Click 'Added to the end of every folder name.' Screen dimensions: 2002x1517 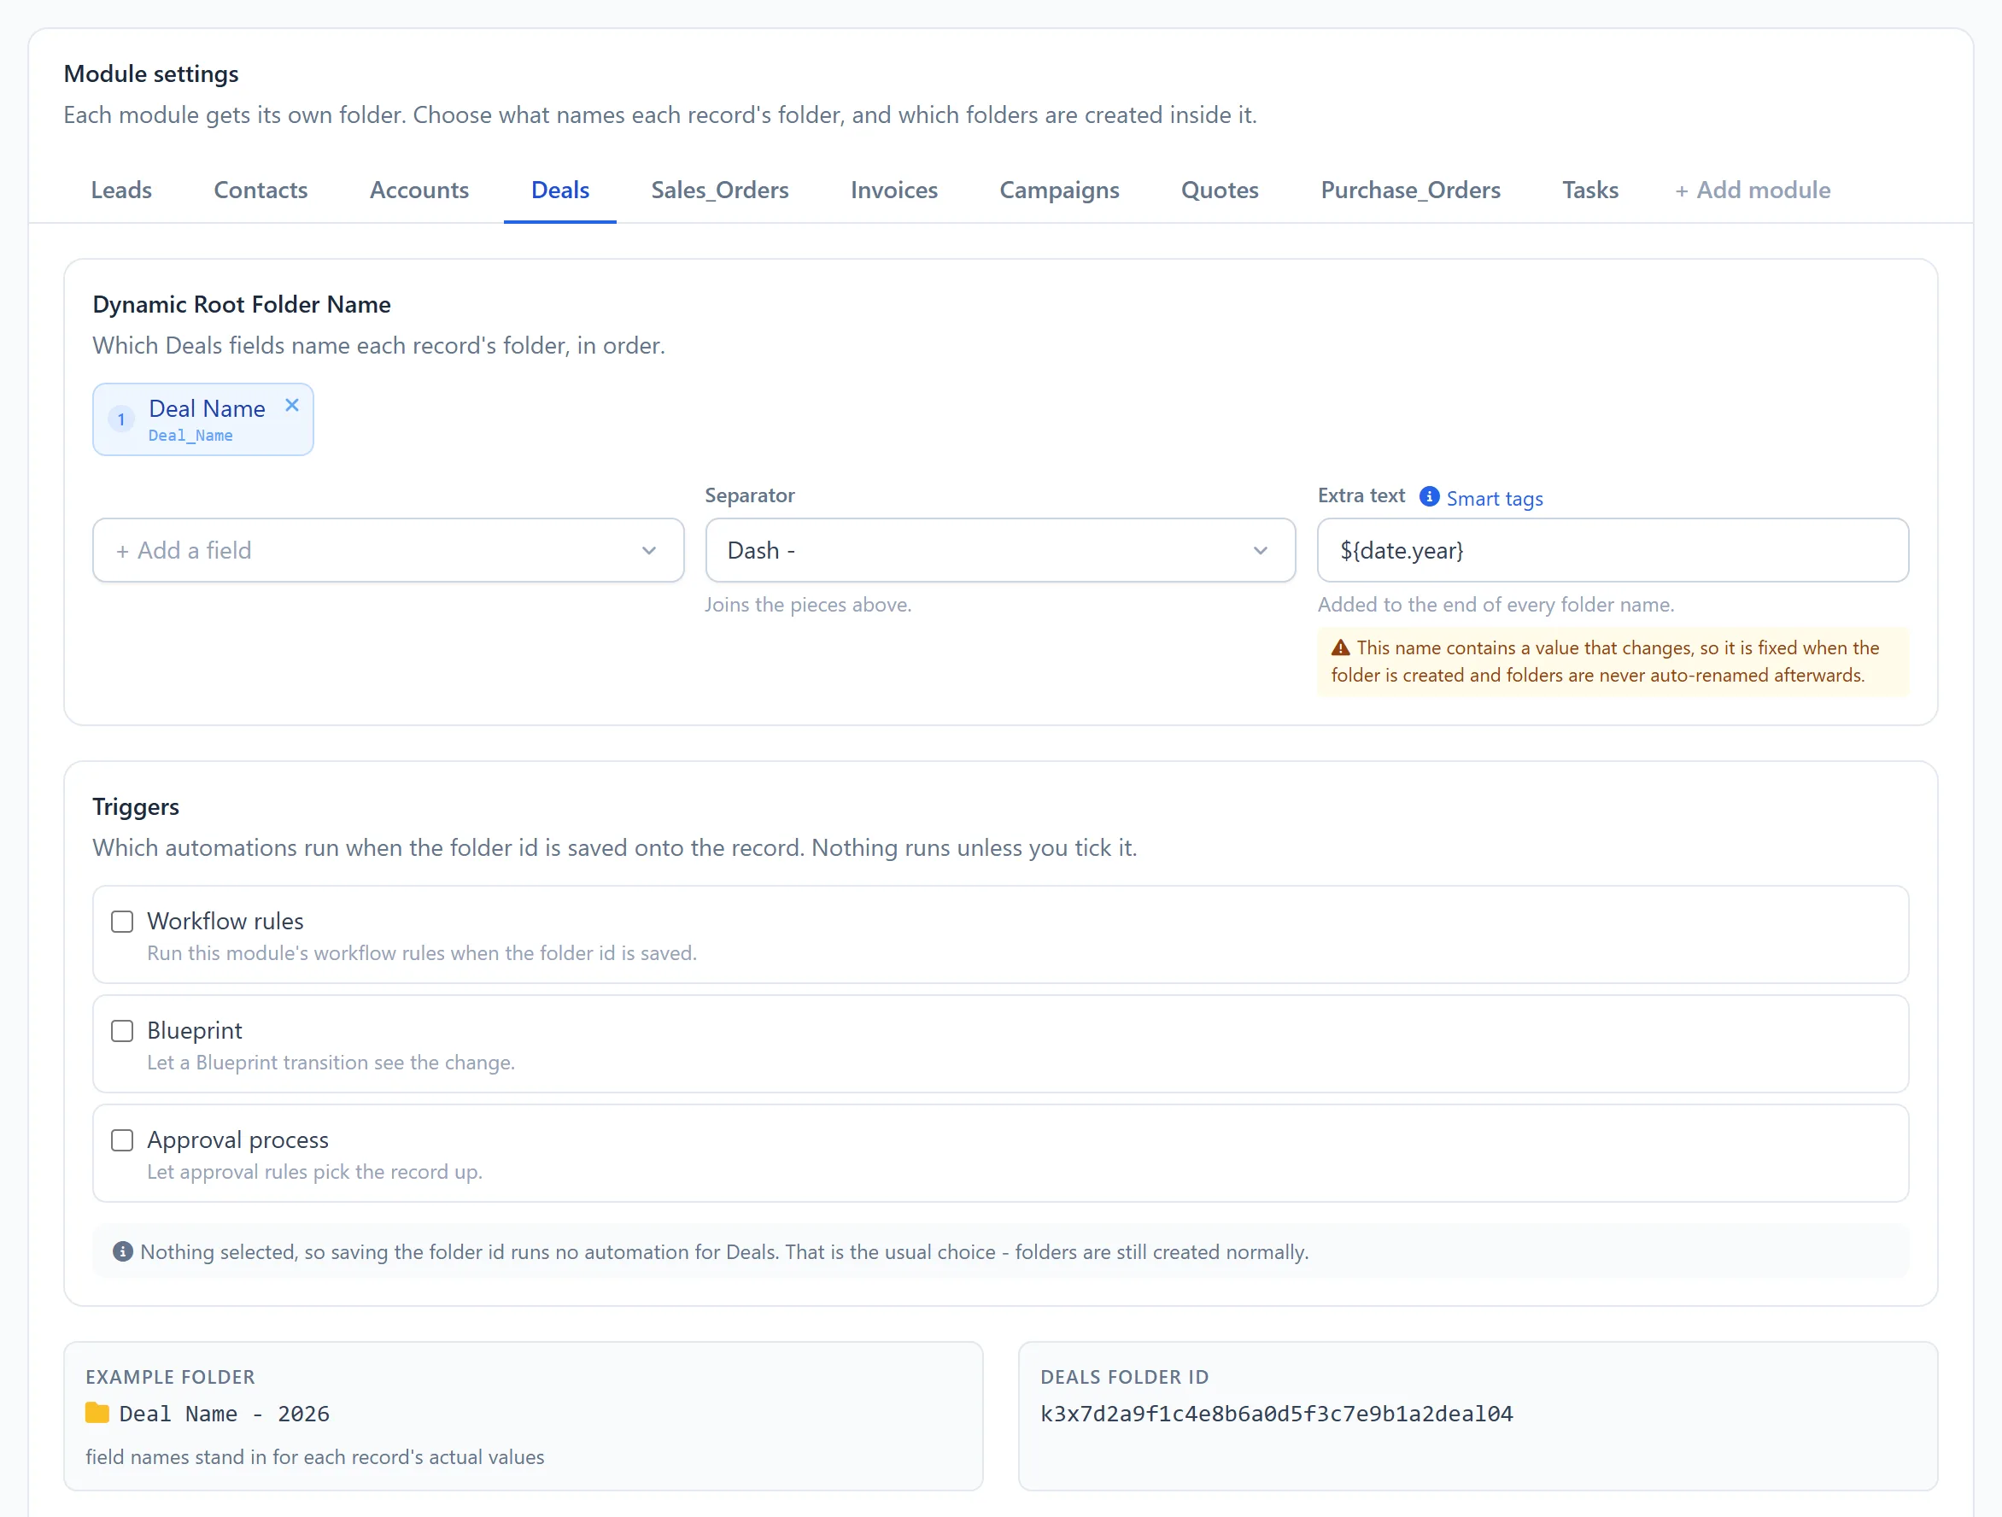(1496, 605)
